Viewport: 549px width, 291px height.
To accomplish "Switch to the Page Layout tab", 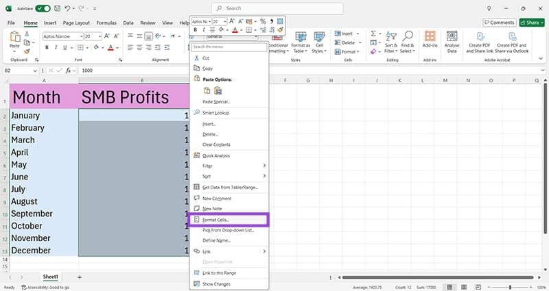I will tap(76, 23).
